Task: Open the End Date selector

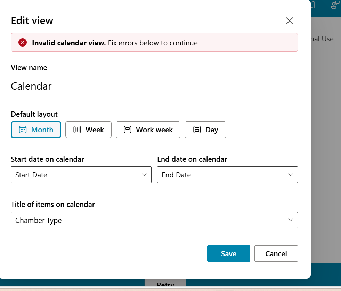Action: tap(227, 175)
